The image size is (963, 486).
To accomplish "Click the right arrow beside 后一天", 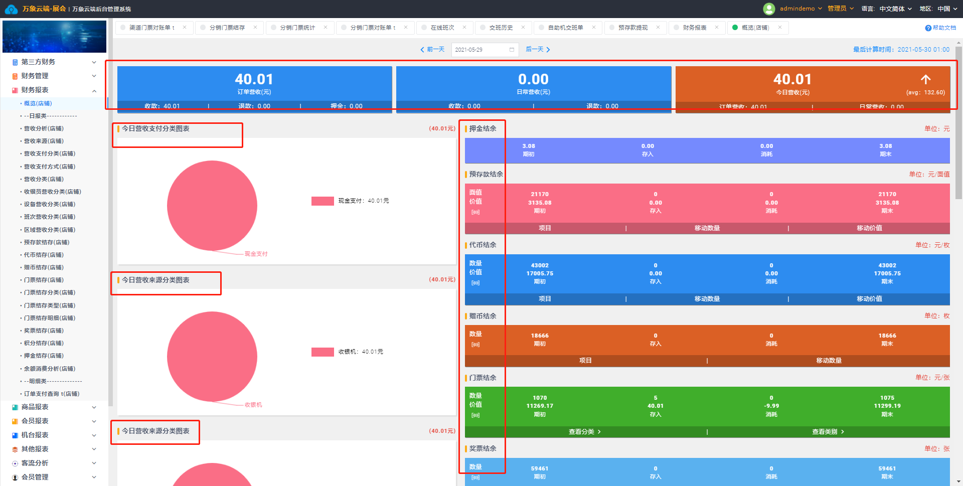I will [548, 50].
